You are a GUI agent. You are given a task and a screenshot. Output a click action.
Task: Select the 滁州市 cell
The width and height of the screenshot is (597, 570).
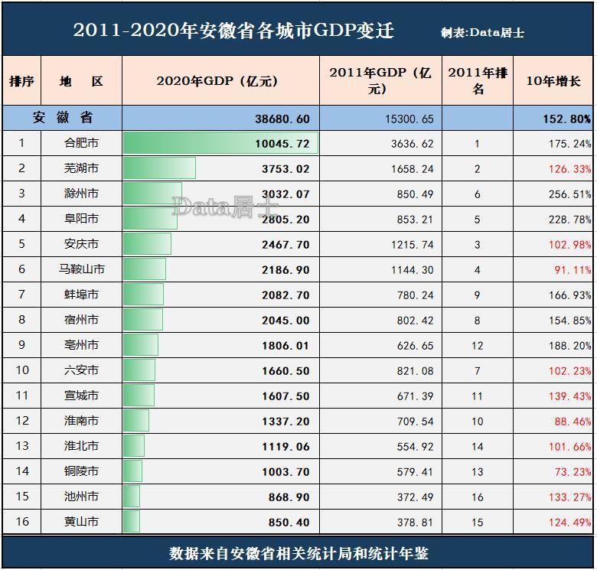(81, 194)
